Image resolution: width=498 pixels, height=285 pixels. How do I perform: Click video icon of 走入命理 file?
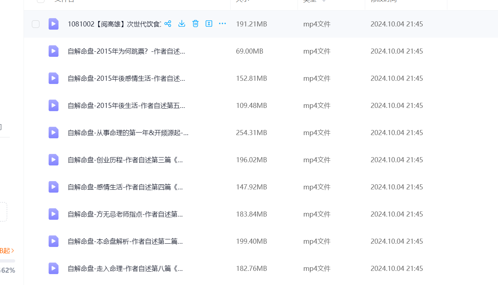[54, 268]
